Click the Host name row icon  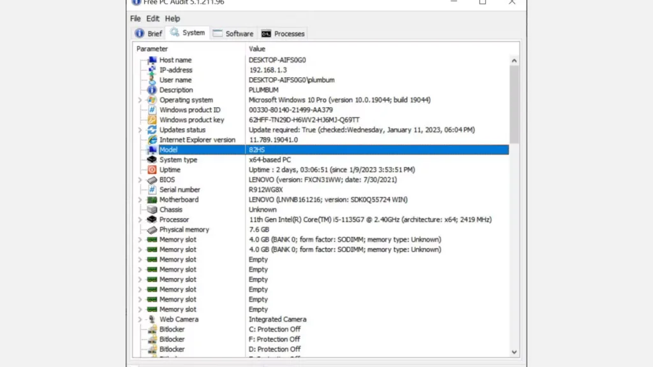[152, 60]
